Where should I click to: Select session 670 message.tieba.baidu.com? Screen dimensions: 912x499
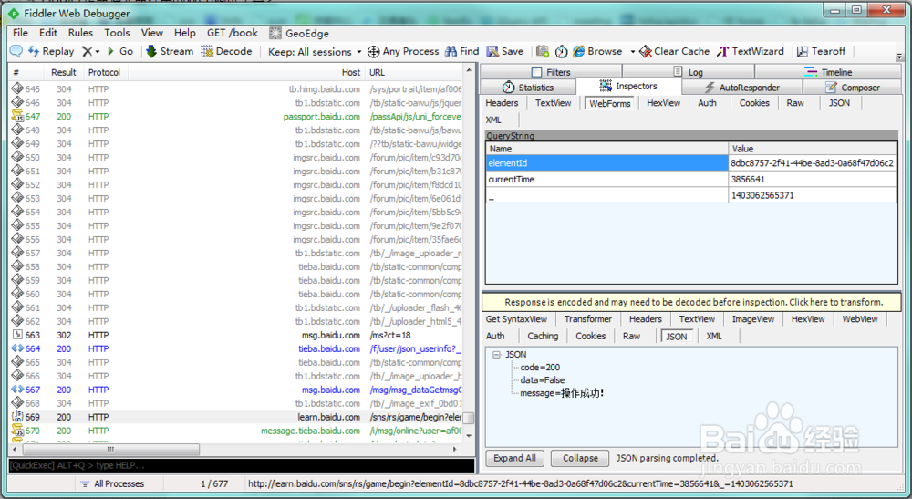pyautogui.click(x=237, y=431)
